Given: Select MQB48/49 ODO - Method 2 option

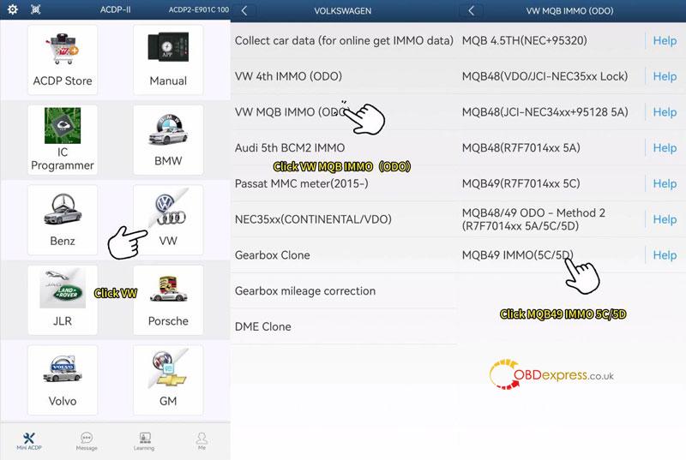Looking at the screenshot, I should [x=551, y=219].
